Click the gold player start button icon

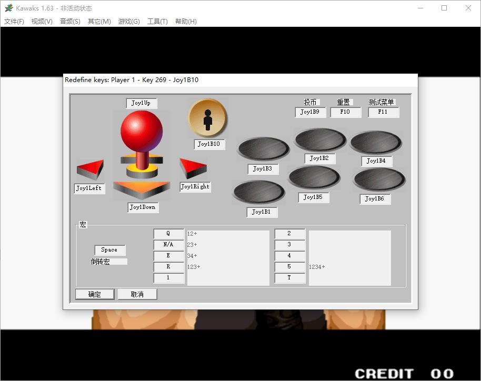(208, 118)
